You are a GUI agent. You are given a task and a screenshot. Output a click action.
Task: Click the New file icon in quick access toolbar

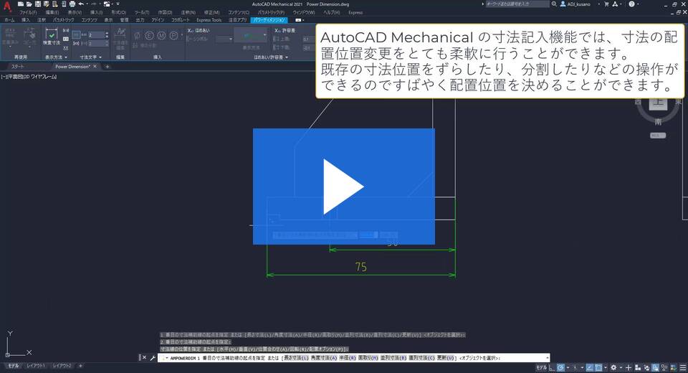coord(21,4)
